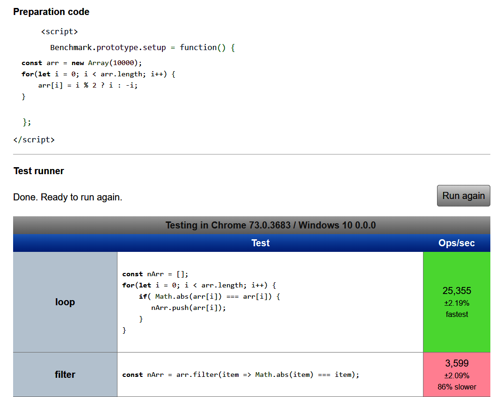Click the opening <script> tag

click(x=59, y=31)
